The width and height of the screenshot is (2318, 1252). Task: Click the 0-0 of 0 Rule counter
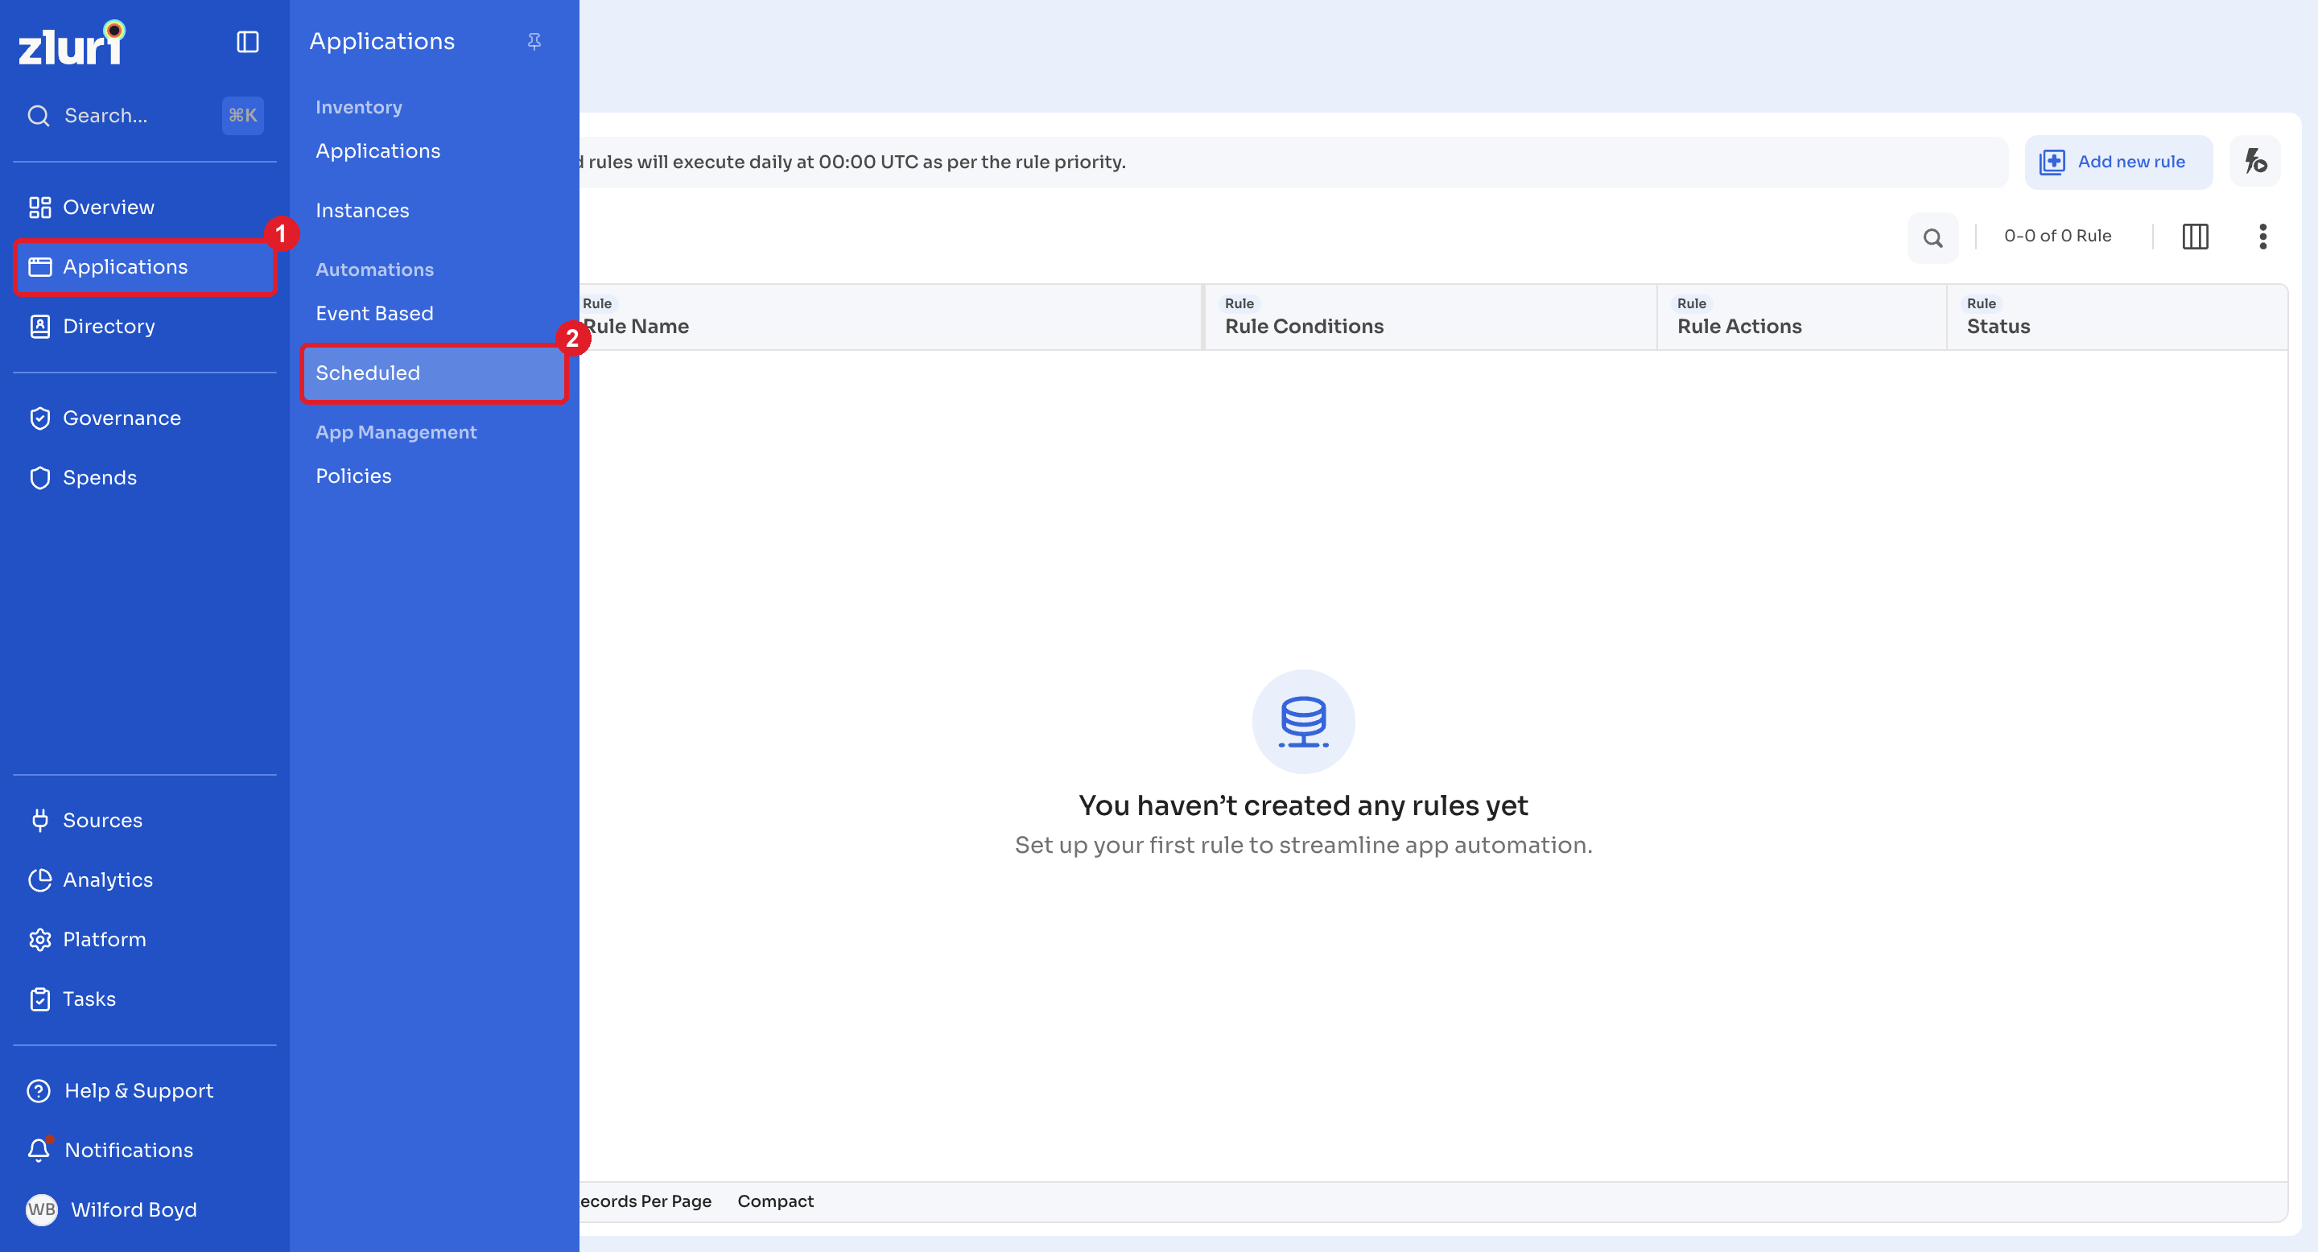coord(2057,236)
